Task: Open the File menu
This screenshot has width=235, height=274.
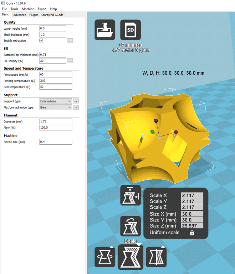Action: [x=4, y=9]
